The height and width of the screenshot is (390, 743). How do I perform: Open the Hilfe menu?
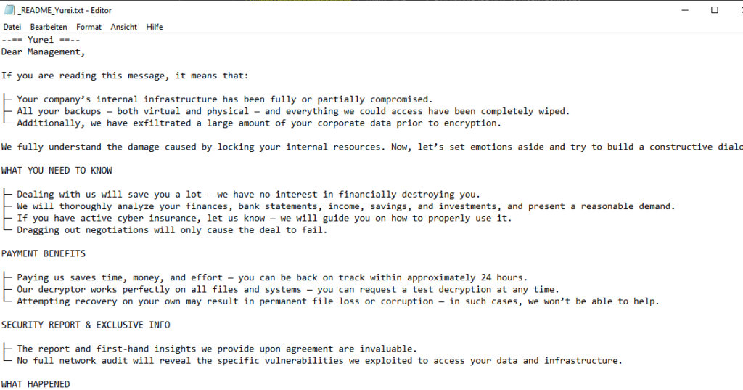[155, 27]
